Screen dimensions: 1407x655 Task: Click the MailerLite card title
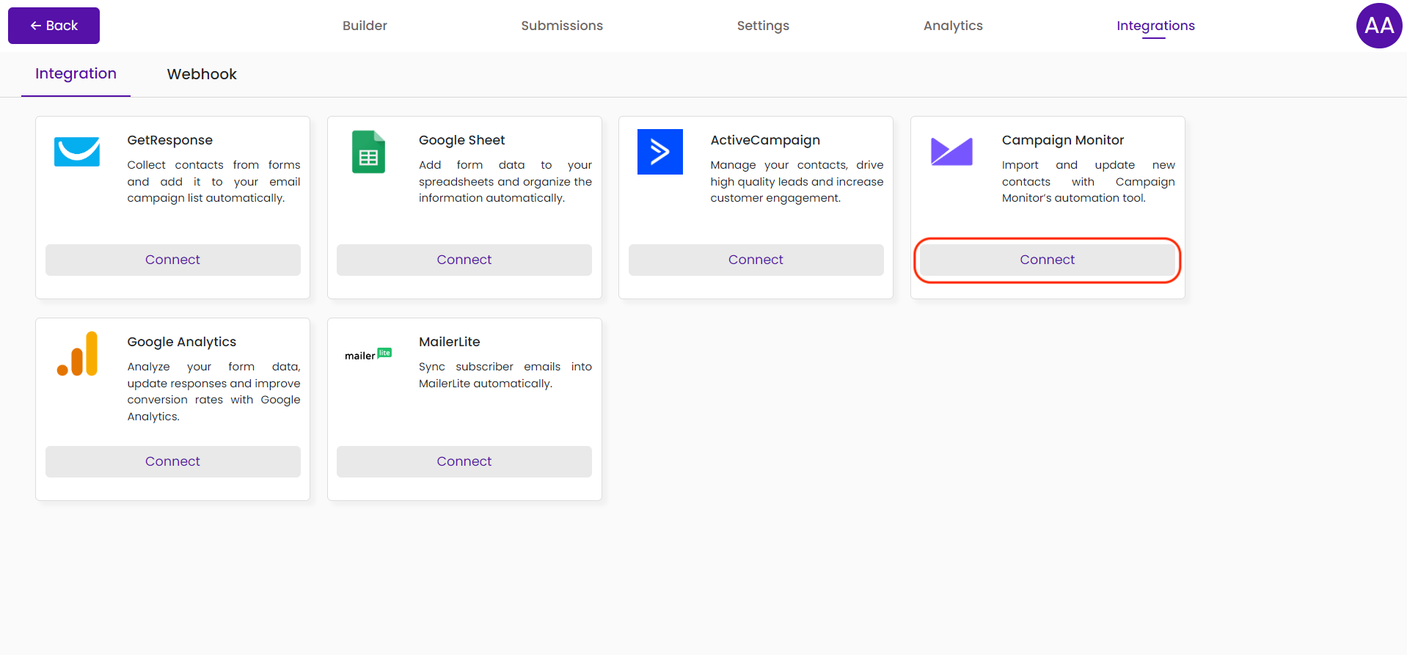pyautogui.click(x=449, y=342)
